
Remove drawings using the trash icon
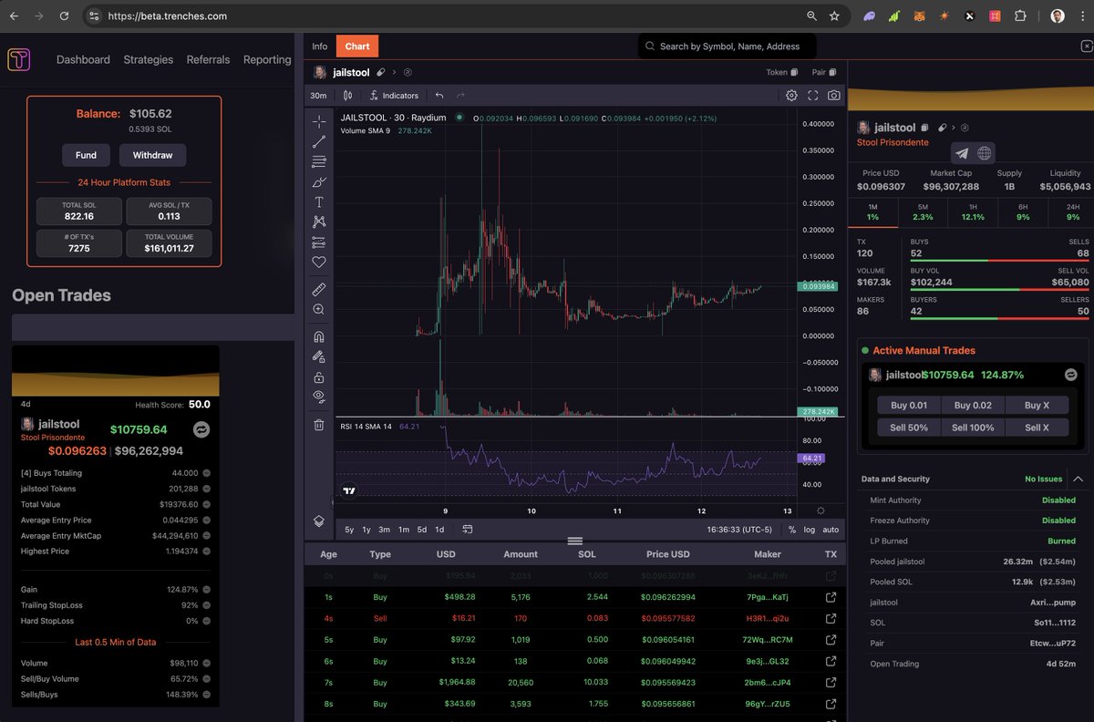click(319, 425)
